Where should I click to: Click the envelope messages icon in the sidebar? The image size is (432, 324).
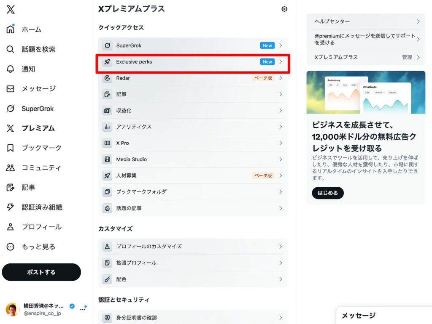pyautogui.click(x=11, y=89)
